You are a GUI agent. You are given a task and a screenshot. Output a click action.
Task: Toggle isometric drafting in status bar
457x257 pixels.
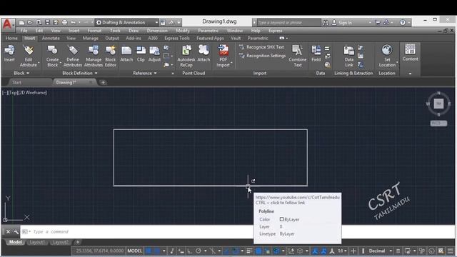pyautogui.click(x=213, y=251)
